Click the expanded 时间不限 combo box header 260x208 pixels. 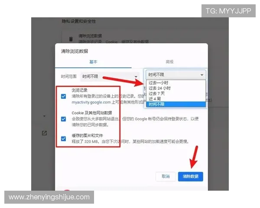pos(176,75)
